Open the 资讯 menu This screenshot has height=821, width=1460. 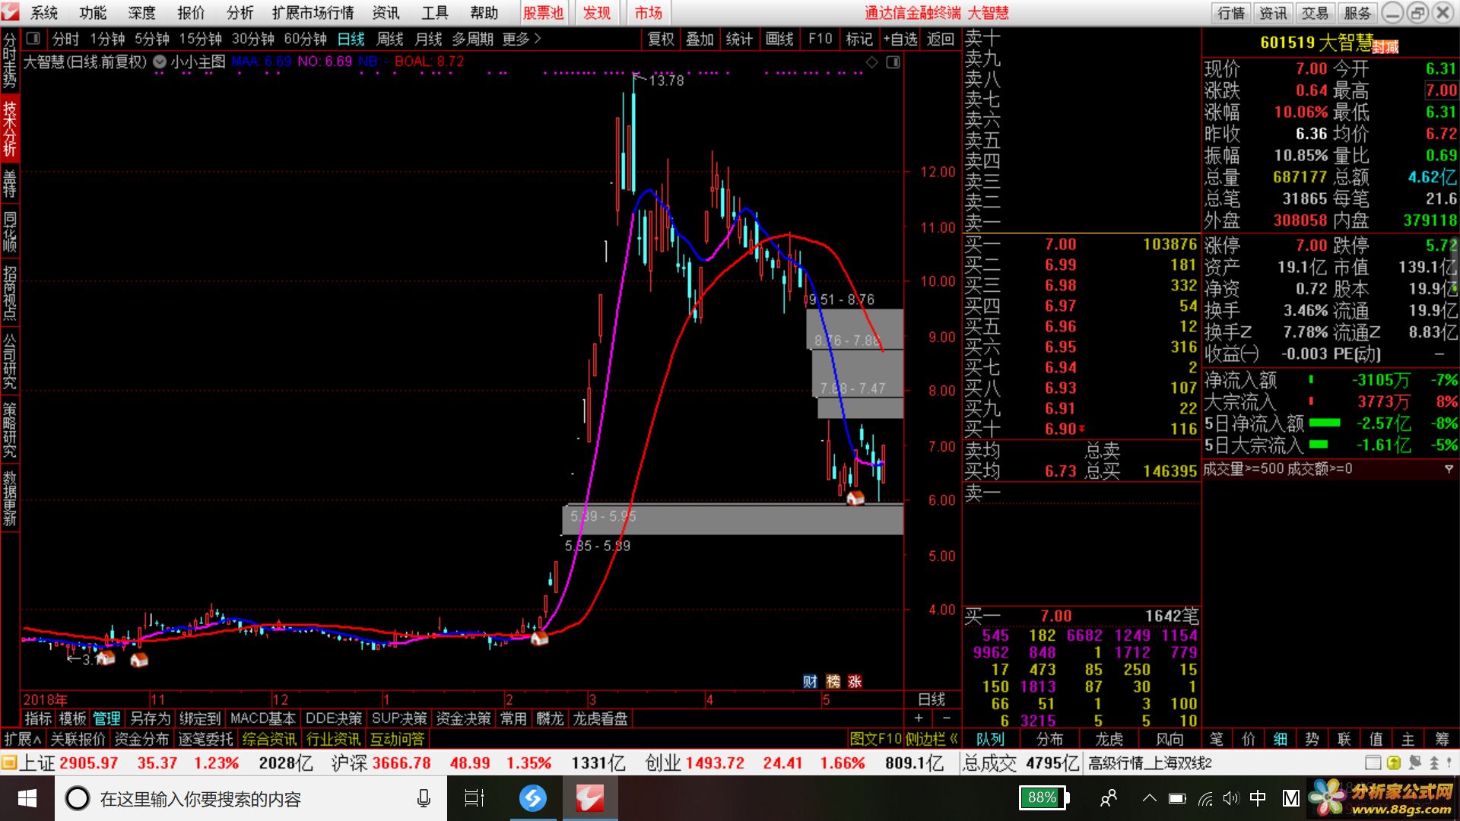coord(386,12)
